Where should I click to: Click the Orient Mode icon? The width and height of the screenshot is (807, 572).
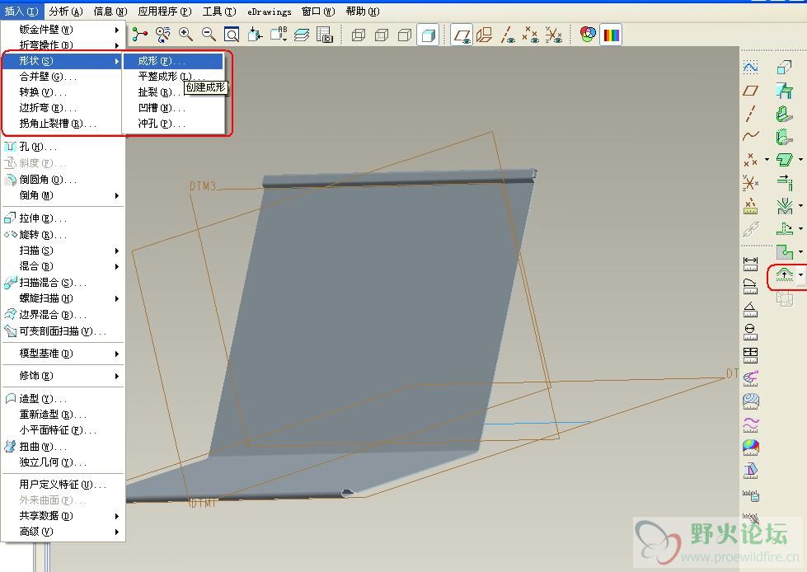(162, 35)
